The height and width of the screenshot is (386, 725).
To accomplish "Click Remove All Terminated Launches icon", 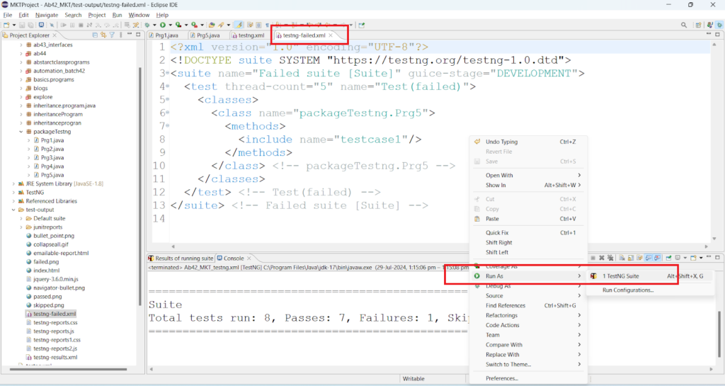I will click(610, 258).
